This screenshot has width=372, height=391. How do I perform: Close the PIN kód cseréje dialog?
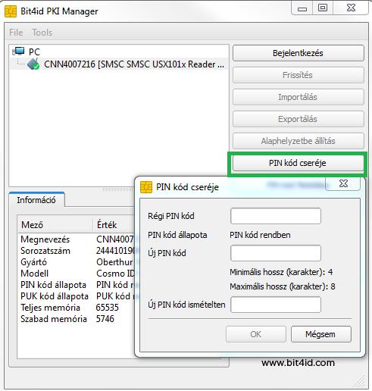point(343,183)
